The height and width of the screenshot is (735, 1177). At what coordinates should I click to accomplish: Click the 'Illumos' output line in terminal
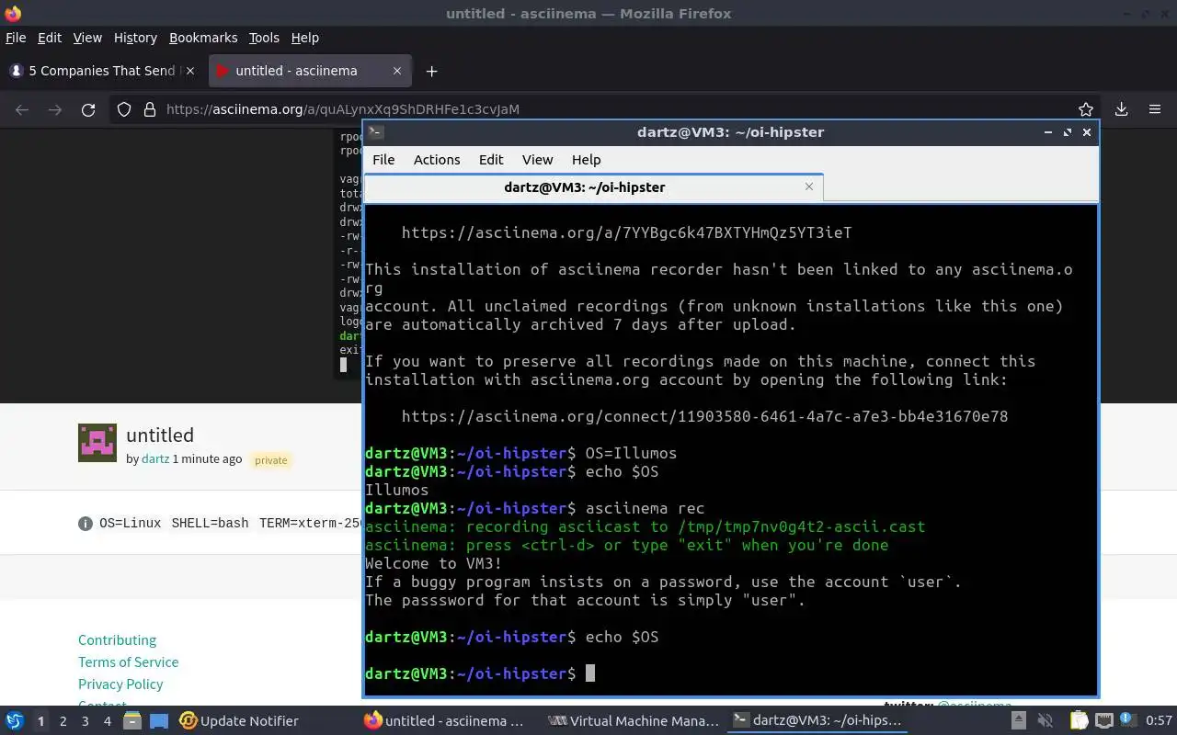pos(396,490)
